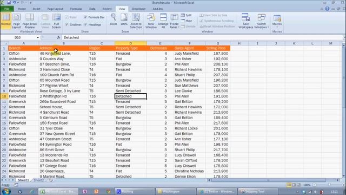Image resolution: width=346 pixels, height=195 pixels.
Task: Toggle the Ruler checkbox
Action: click(66, 17)
